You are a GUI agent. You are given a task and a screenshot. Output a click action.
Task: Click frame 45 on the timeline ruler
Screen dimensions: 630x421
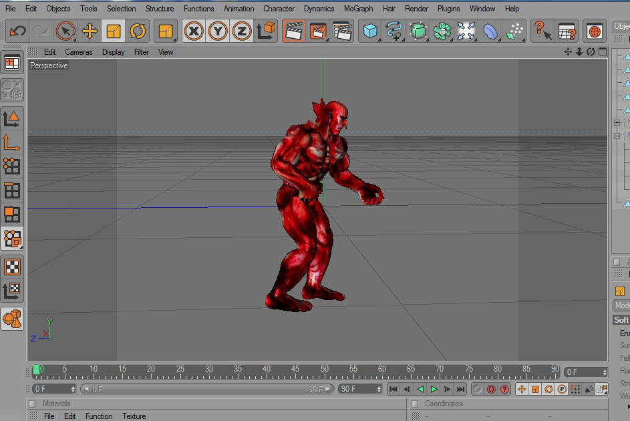(x=295, y=371)
